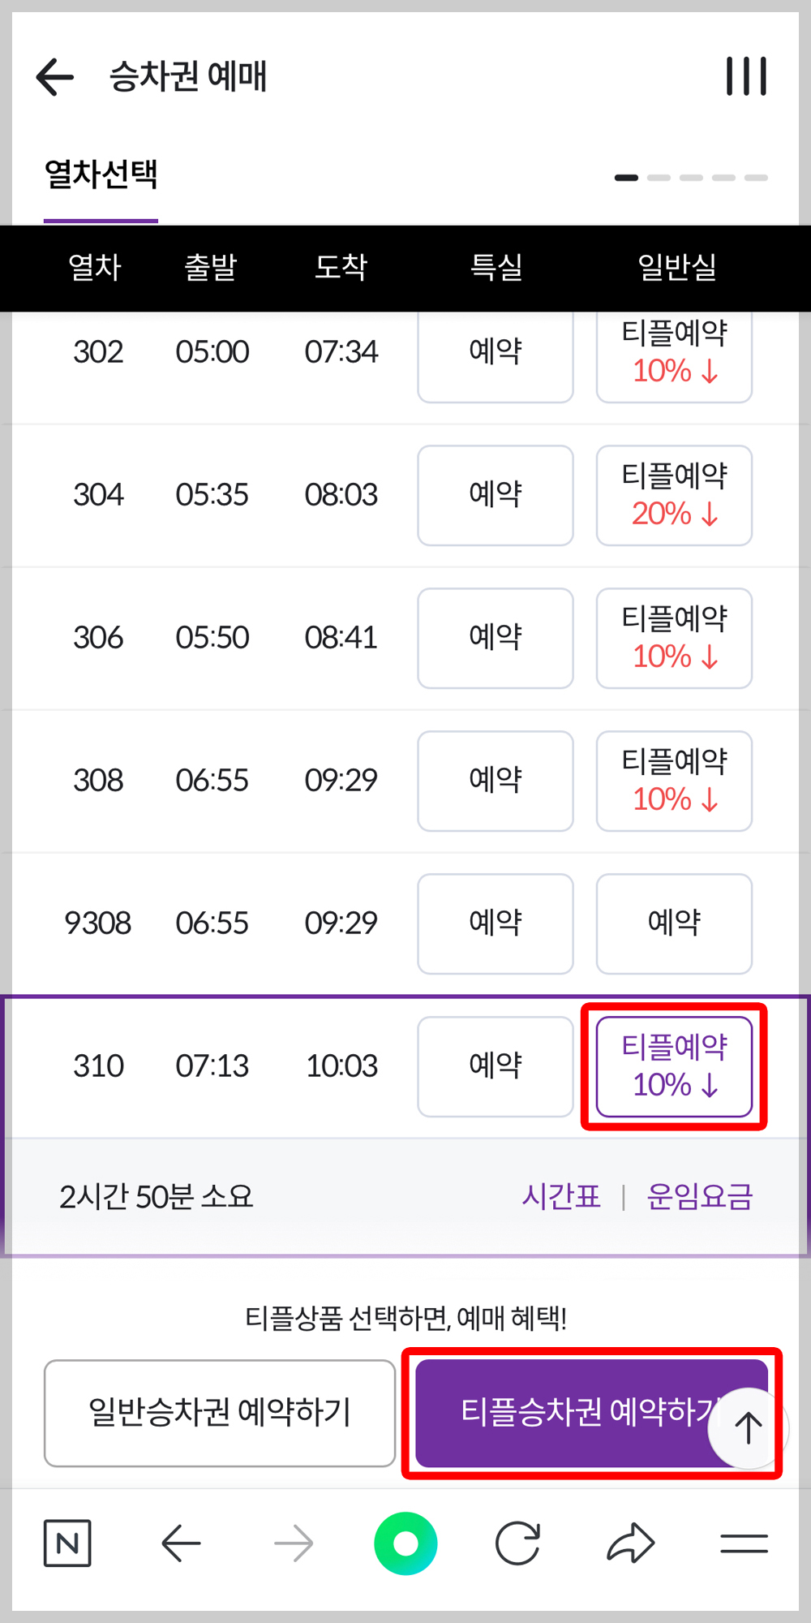Tap the first page indicator dot
This screenshot has width=811, height=1623.
(x=624, y=177)
